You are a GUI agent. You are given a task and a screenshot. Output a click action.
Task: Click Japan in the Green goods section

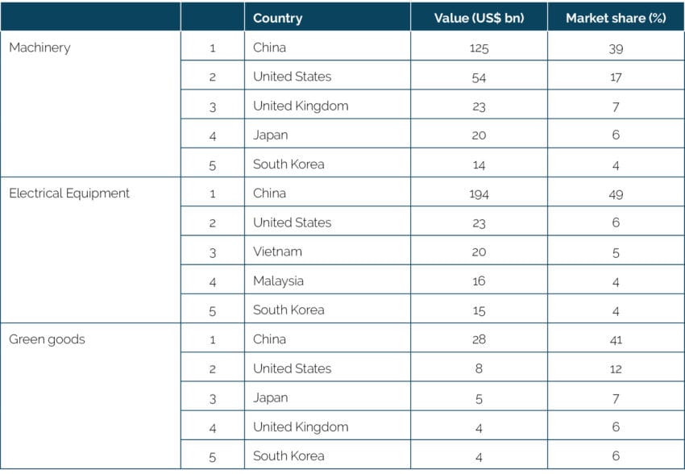(x=270, y=397)
